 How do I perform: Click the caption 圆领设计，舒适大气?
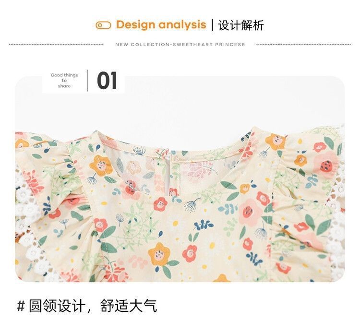93,306
